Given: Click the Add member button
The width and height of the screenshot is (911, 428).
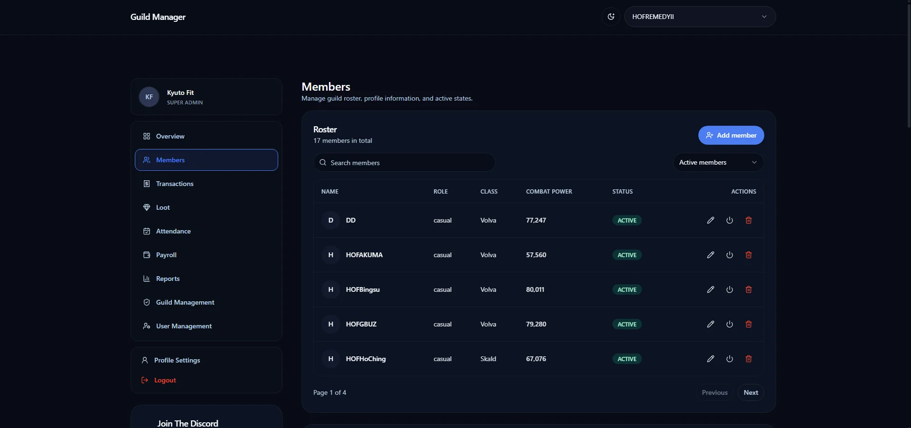Looking at the screenshot, I should point(731,135).
